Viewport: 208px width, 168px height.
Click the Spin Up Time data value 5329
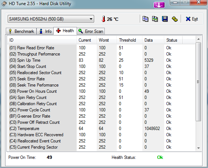[149, 60]
